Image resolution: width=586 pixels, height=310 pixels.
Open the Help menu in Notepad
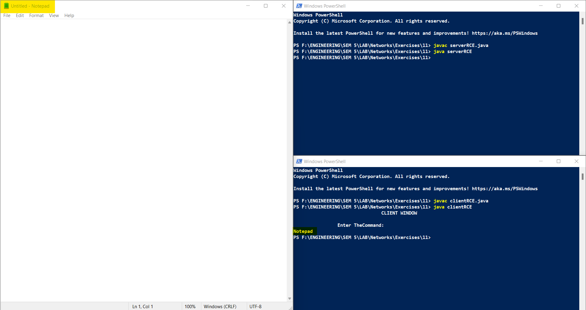tap(69, 16)
